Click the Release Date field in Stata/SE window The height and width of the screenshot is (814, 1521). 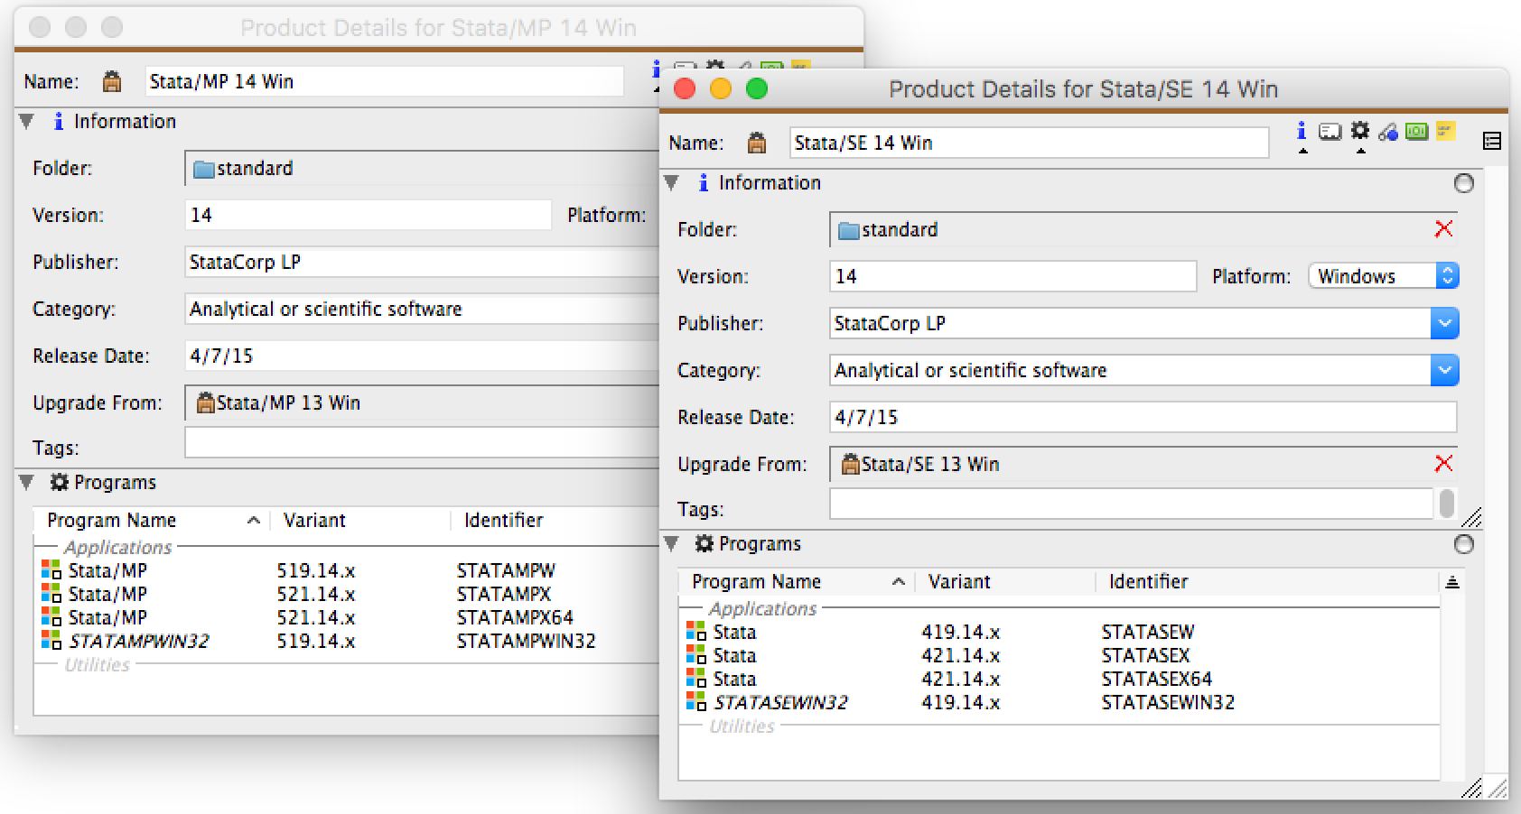(1143, 417)
